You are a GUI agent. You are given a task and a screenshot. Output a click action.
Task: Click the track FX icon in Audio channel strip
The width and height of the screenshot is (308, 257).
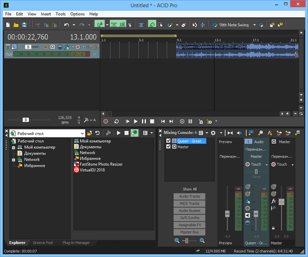click(247, 201)
